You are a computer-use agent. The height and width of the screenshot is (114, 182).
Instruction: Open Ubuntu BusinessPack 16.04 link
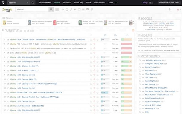(36, 92)
